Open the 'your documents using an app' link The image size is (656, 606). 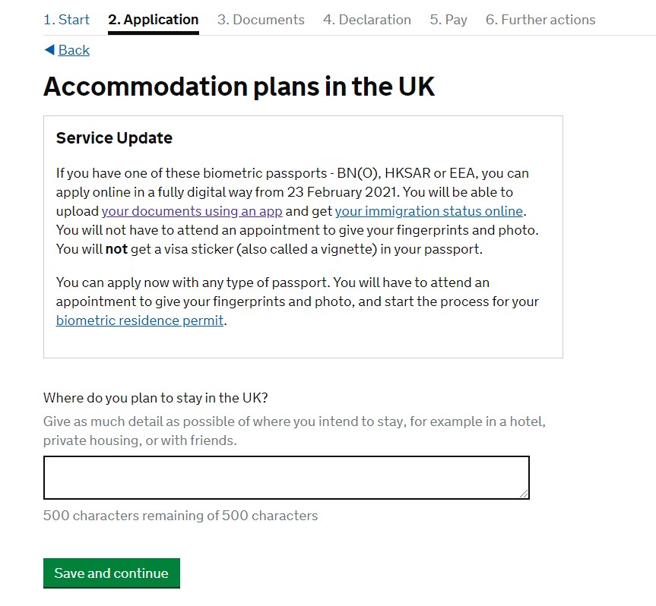pyautogui.click(x=192, y=211)
